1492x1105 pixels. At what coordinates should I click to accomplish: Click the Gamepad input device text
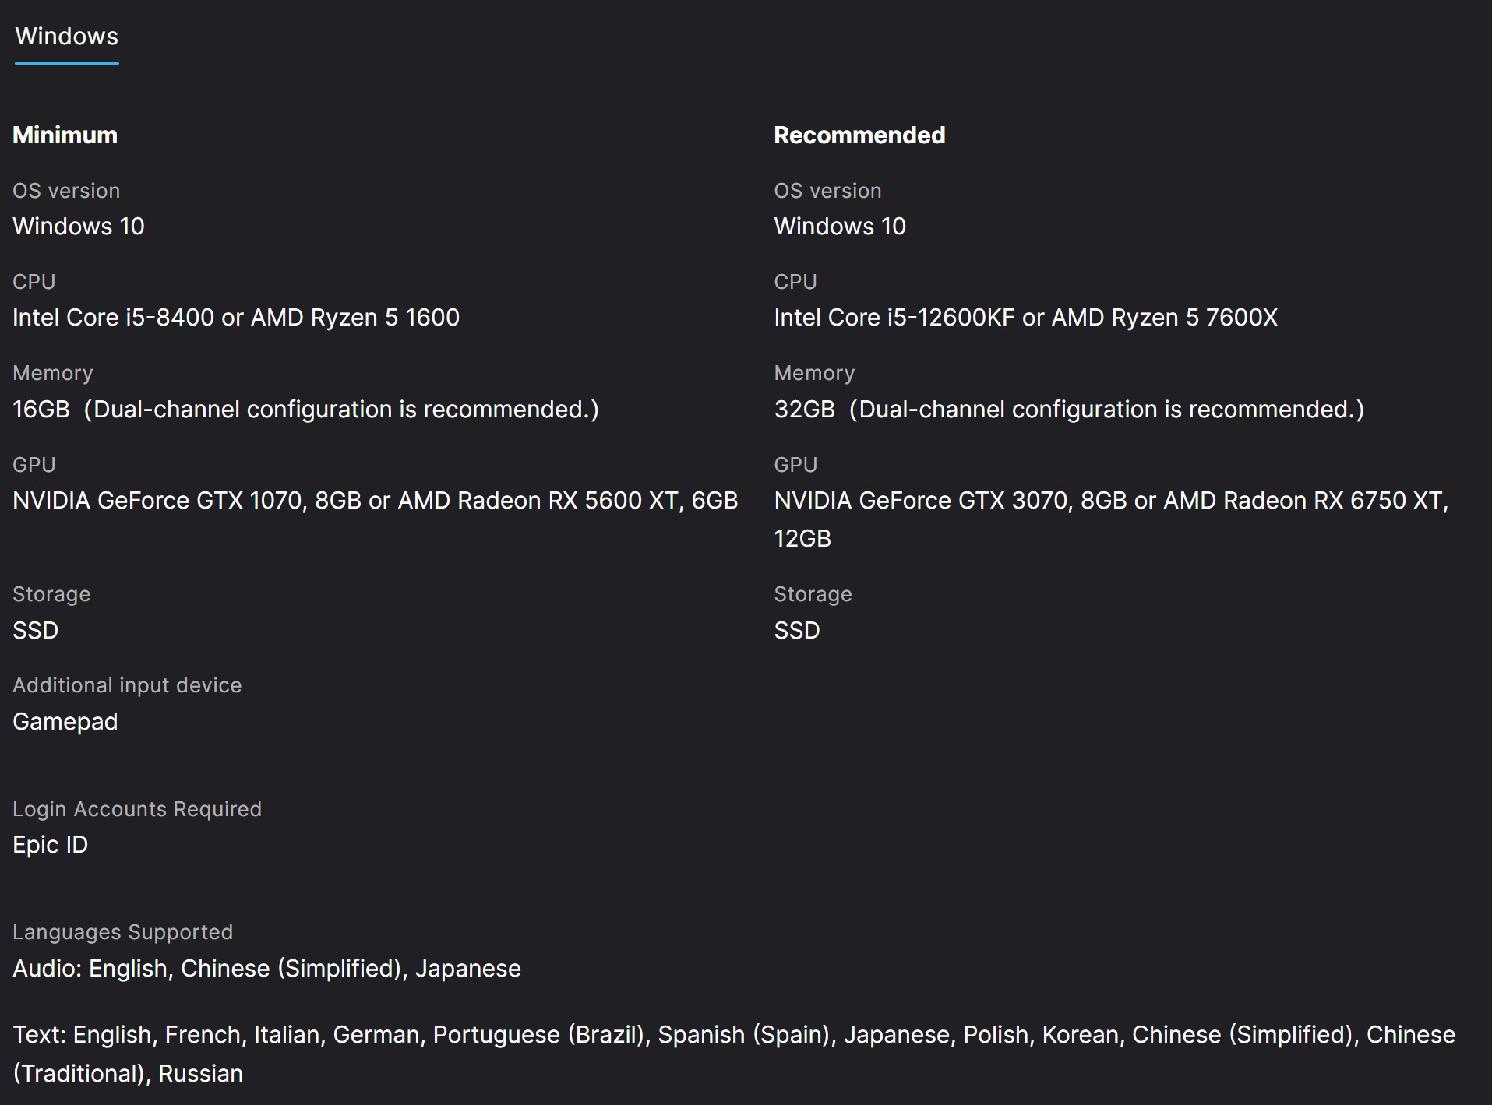65,722
